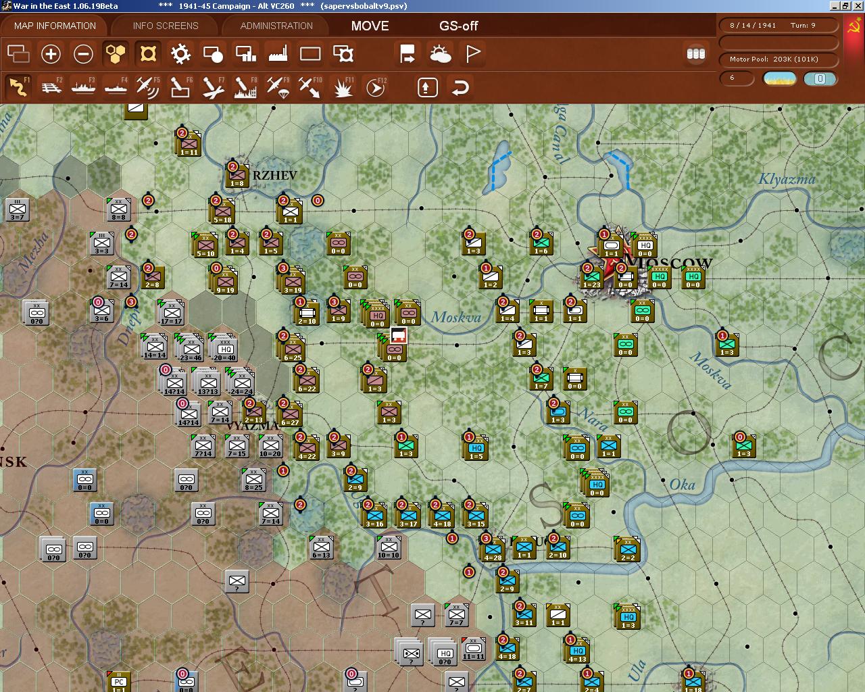
Task: Select F3 naval transport ship icon
Action: (83, 87)
